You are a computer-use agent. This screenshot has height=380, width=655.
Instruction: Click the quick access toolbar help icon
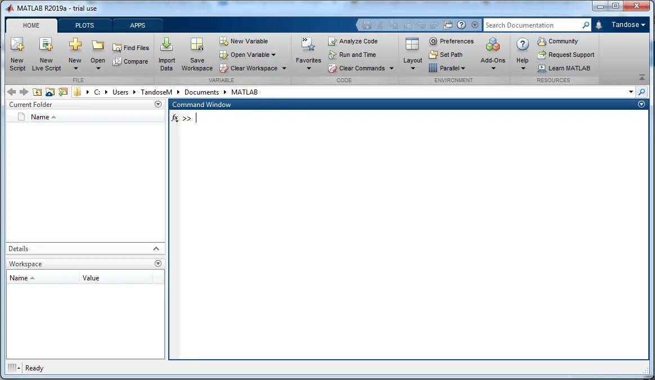[461, 25]
